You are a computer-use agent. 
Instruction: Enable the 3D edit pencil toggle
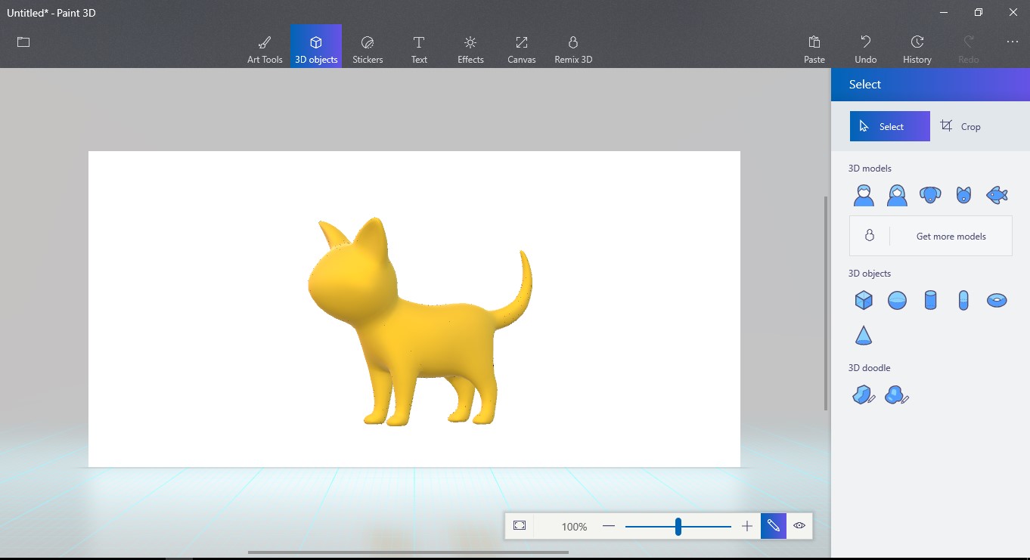pos(773,525)
